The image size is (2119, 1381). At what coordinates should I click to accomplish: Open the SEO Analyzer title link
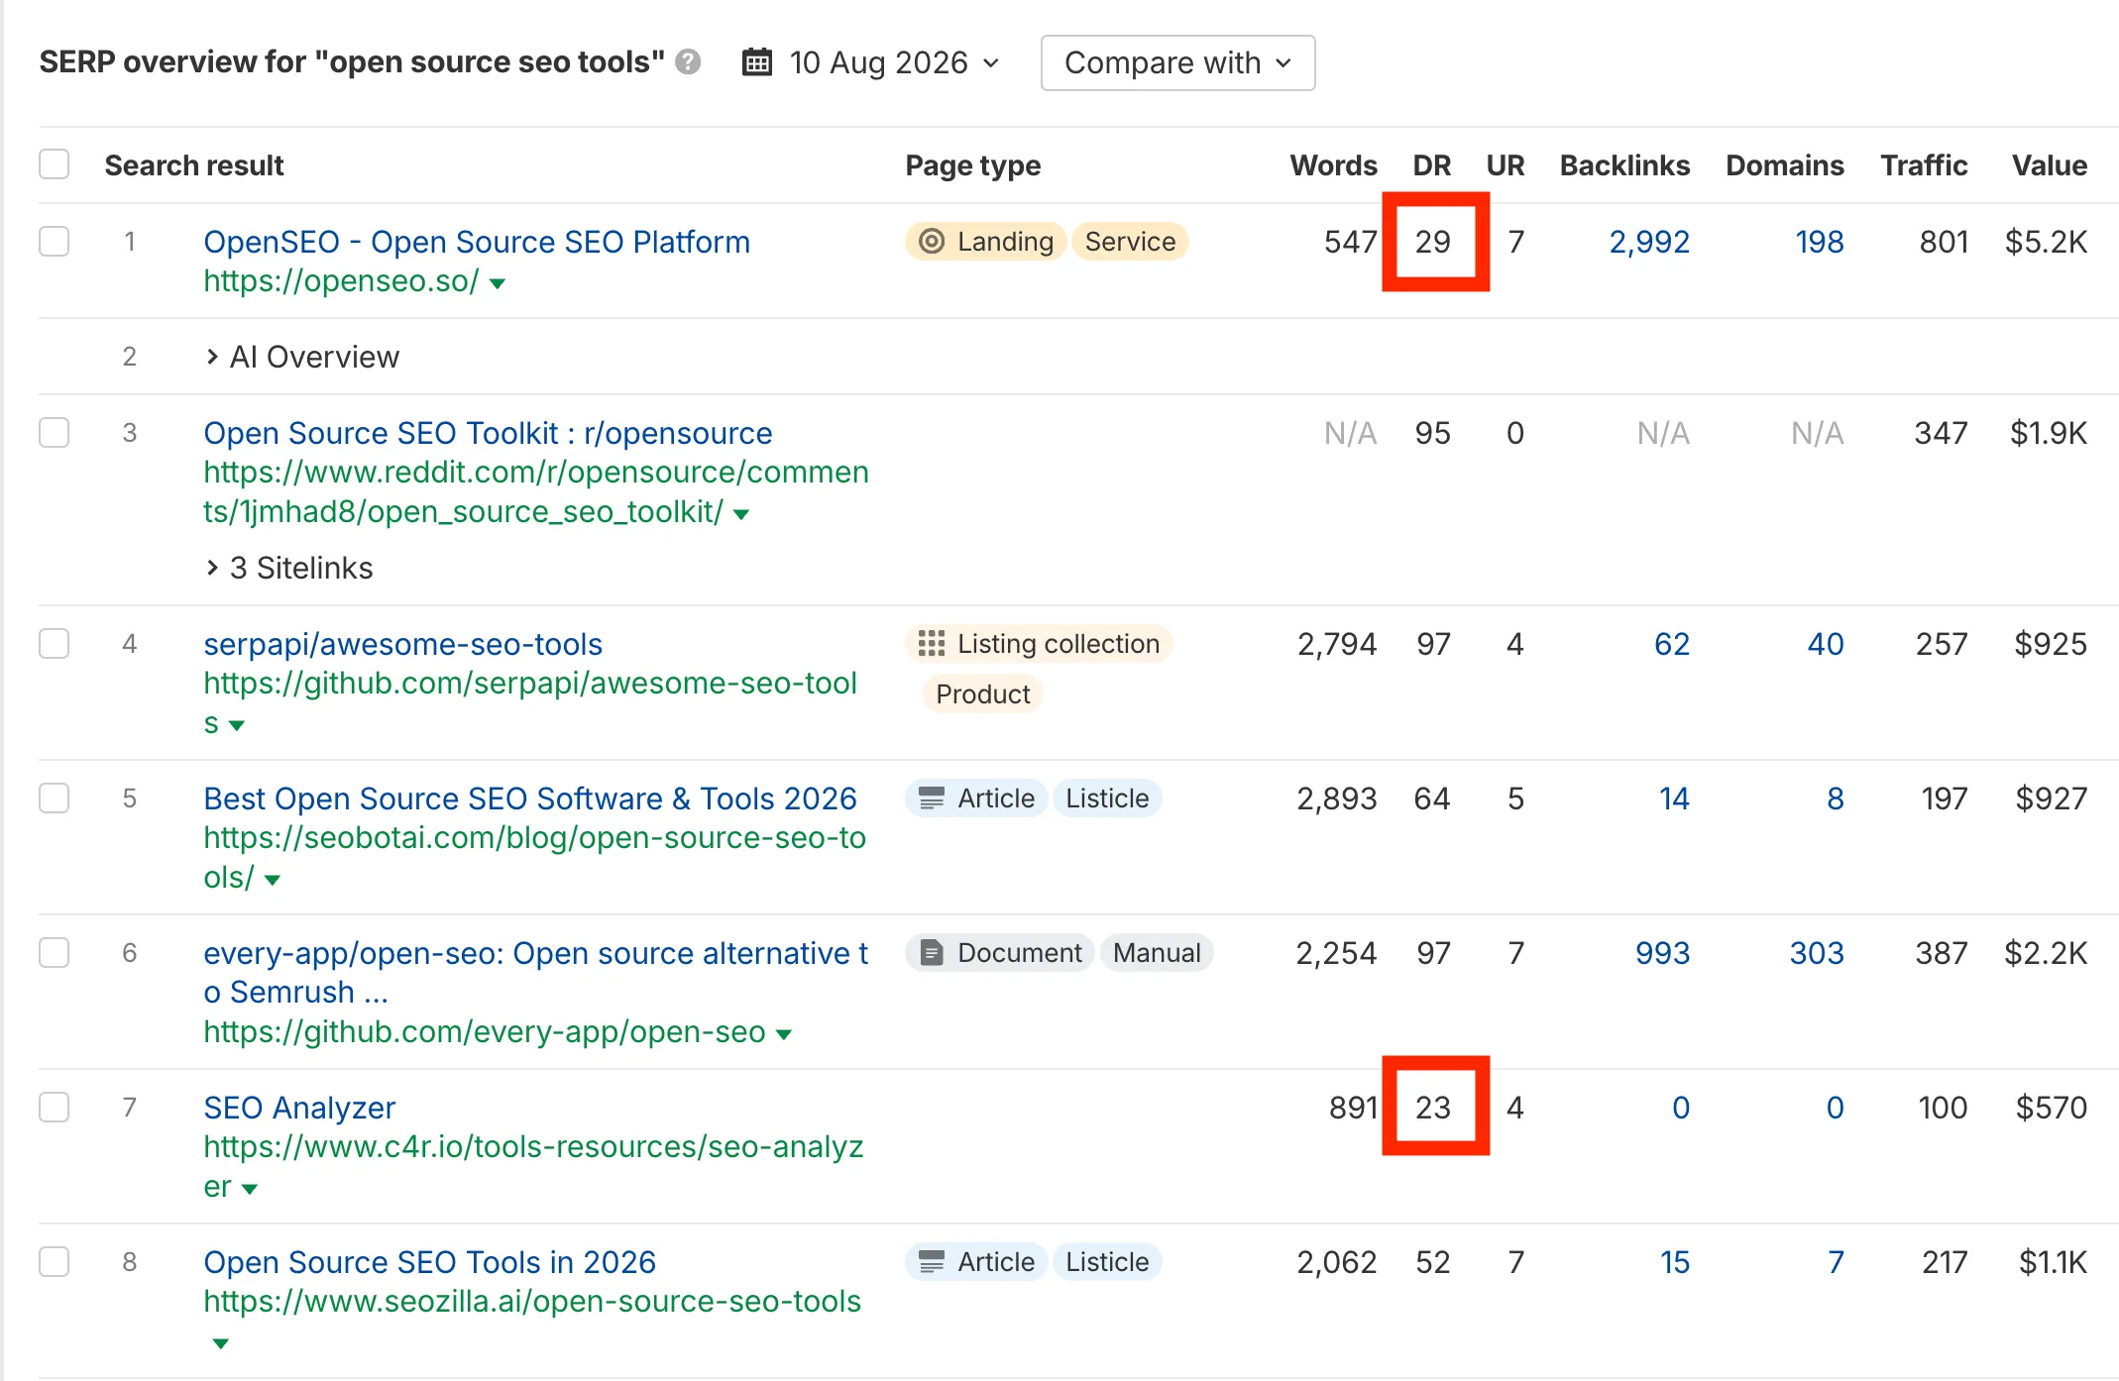click(x=299, y=1108)
